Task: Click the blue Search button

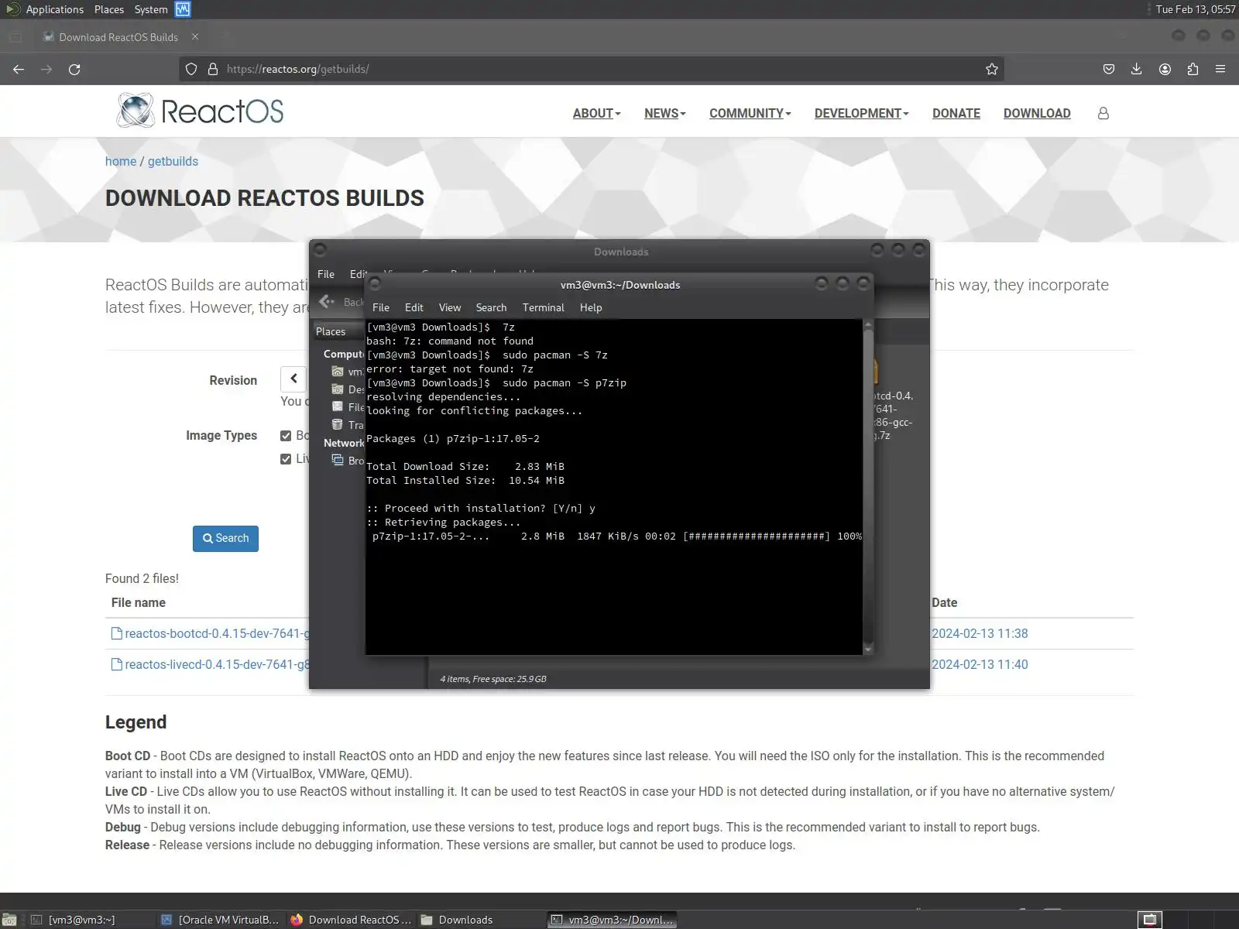Action: [x=225, y=538]
